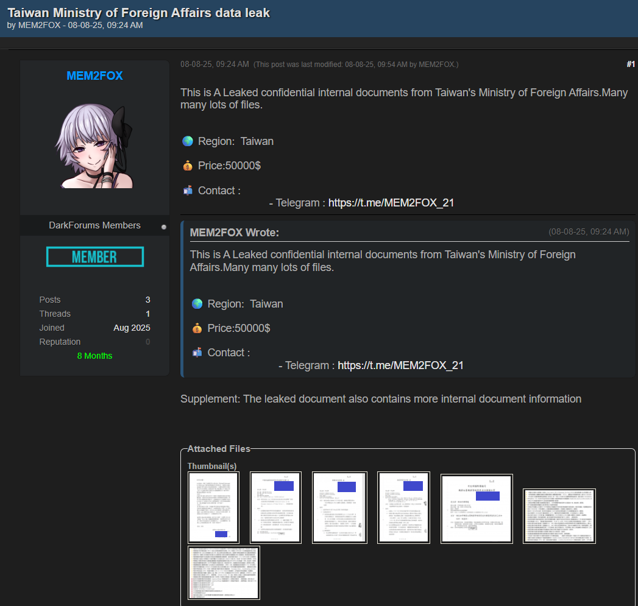Viewport: 638px width, 606px height.
Task: Click 'Region: Taiwan' text in quoted post
Action: [245, 304]
